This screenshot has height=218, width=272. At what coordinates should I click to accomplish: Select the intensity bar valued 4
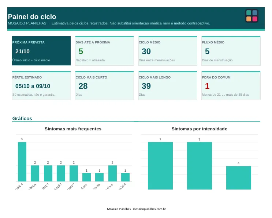click(239, 178)
